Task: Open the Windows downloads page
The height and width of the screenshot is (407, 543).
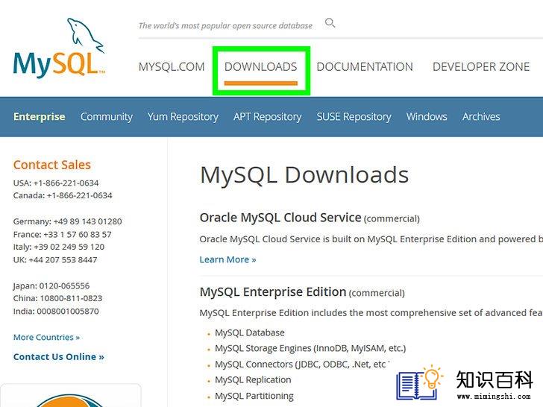Action: (x=427, y=116)
